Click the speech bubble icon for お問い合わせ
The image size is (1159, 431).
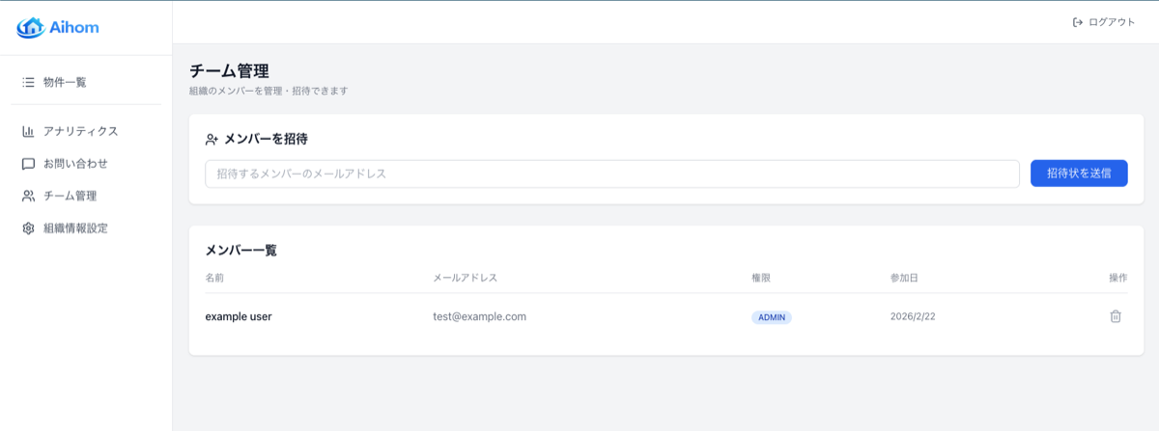coord(29,164)
